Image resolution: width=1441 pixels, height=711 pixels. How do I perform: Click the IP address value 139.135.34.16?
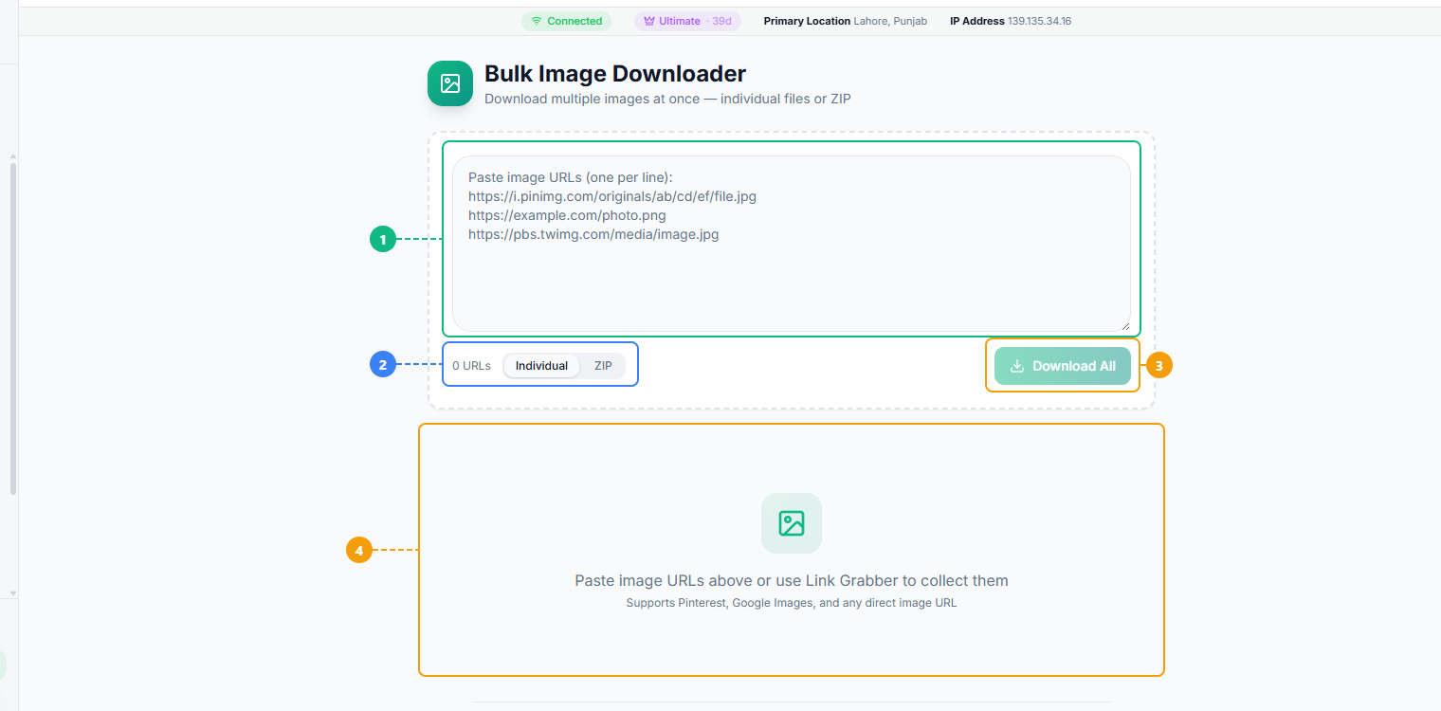(1039, 21)
